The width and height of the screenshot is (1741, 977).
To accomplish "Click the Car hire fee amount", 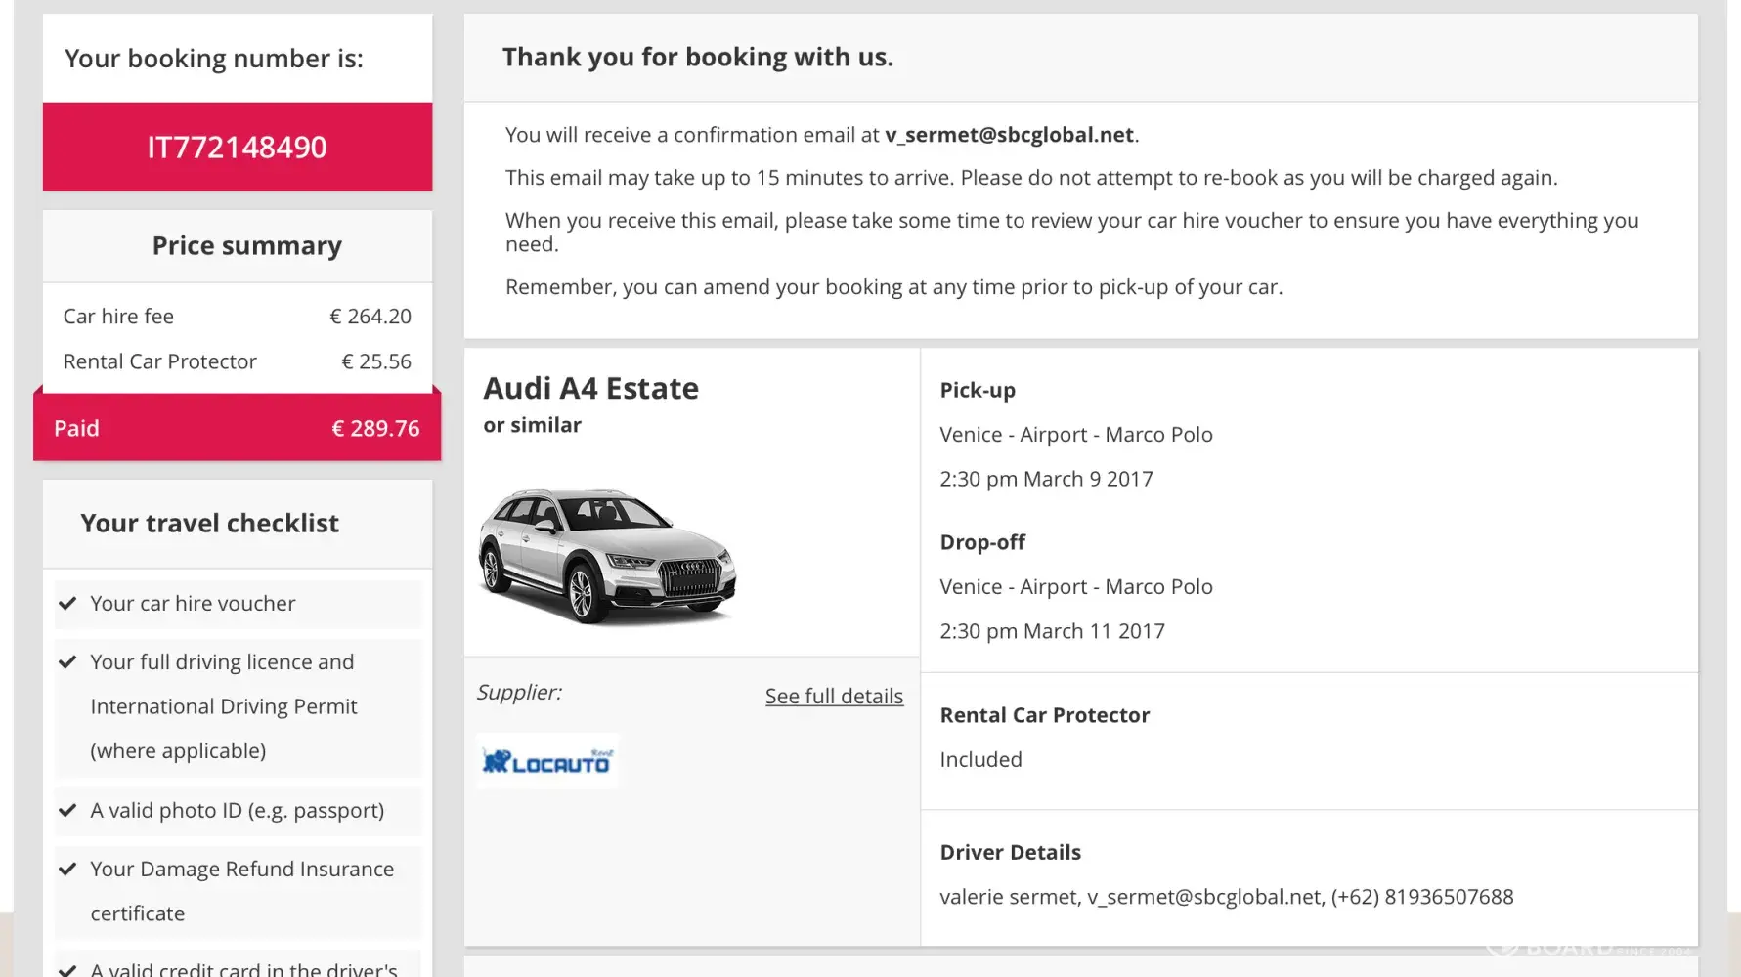I will pos(370,317).
